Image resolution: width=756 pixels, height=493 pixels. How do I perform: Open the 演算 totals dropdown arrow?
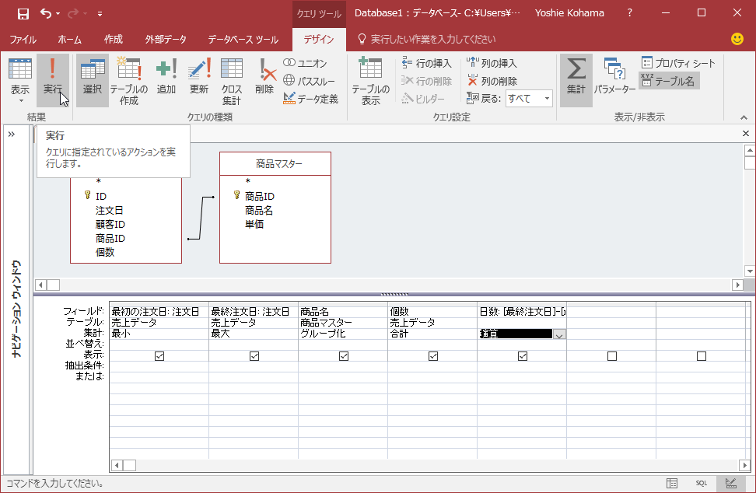(x=559, y=334)
